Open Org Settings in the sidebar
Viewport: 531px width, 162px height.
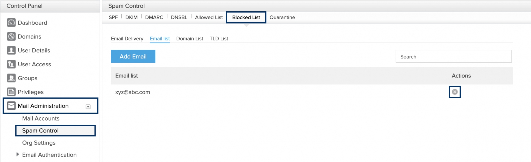click(x=39, y=143)
